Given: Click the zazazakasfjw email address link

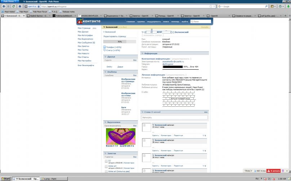Looking at the screenshot, I should (173, 61).
